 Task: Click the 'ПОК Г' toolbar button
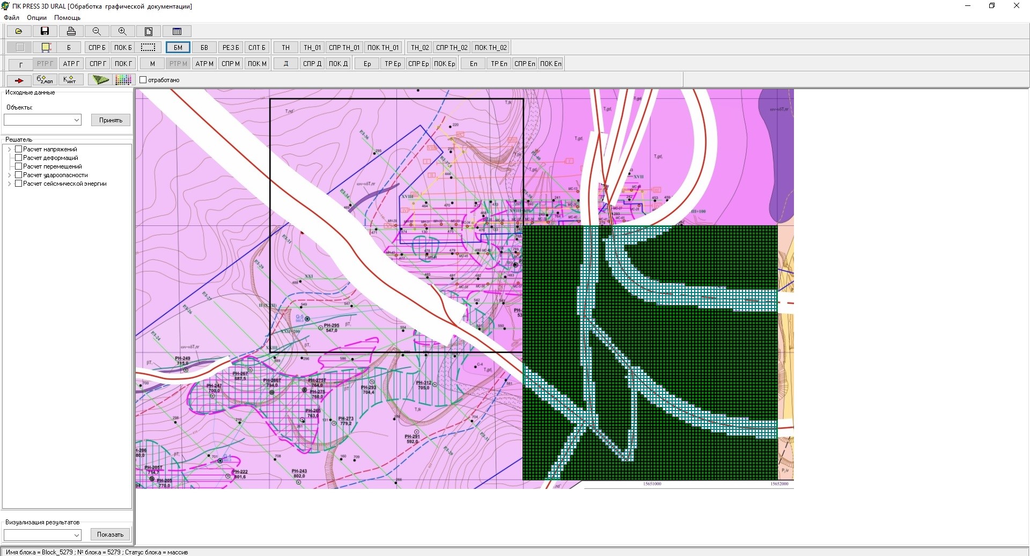tap(123, 64)
